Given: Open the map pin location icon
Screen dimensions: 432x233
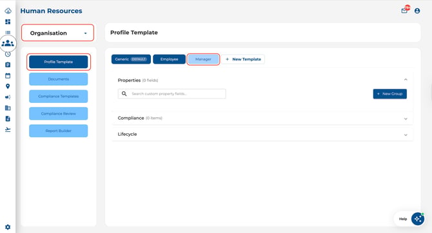Looking at the screenshot, I should point(8,86).
